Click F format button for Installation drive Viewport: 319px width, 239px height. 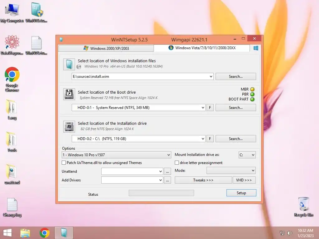coord(210,139)
